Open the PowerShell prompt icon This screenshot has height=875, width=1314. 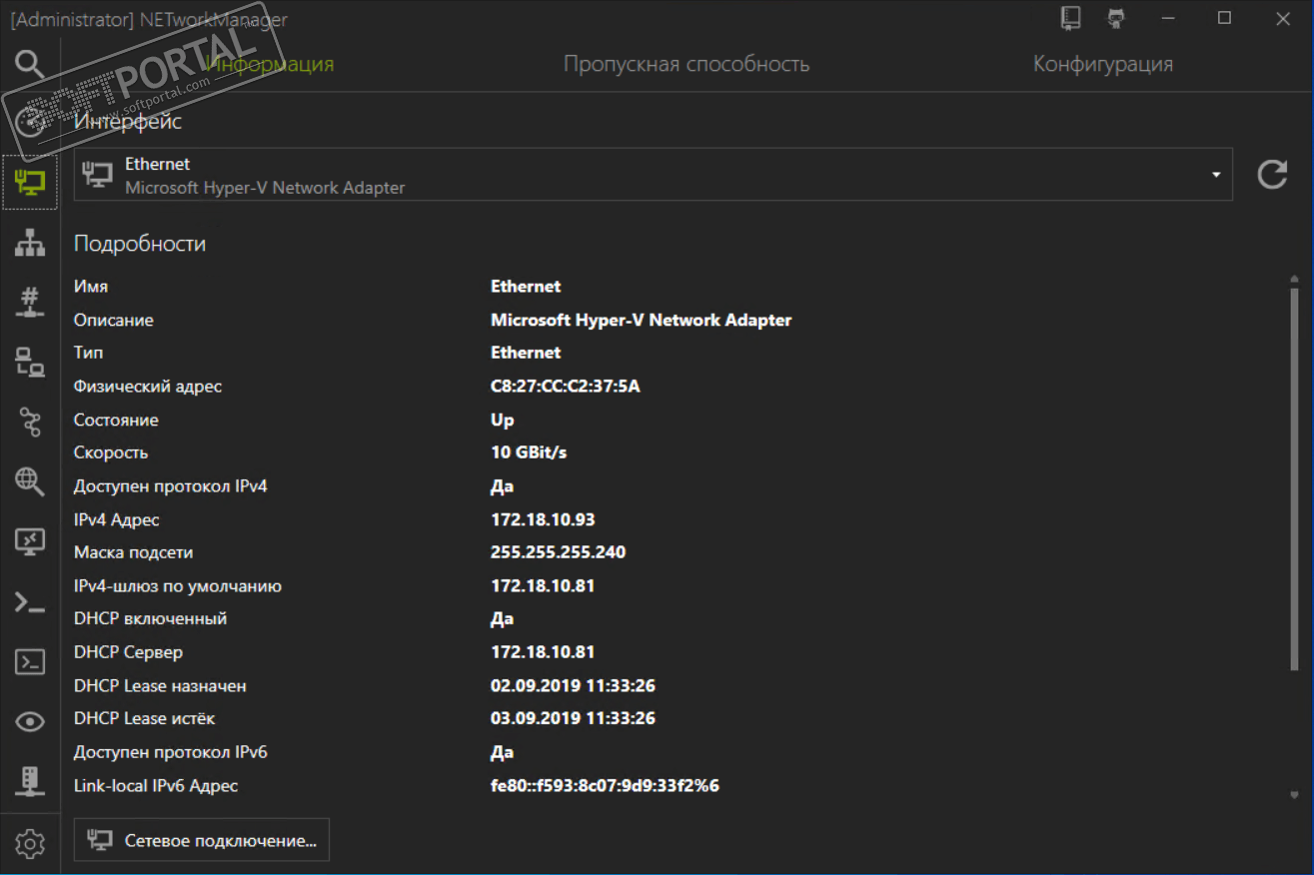coord(30,601)
